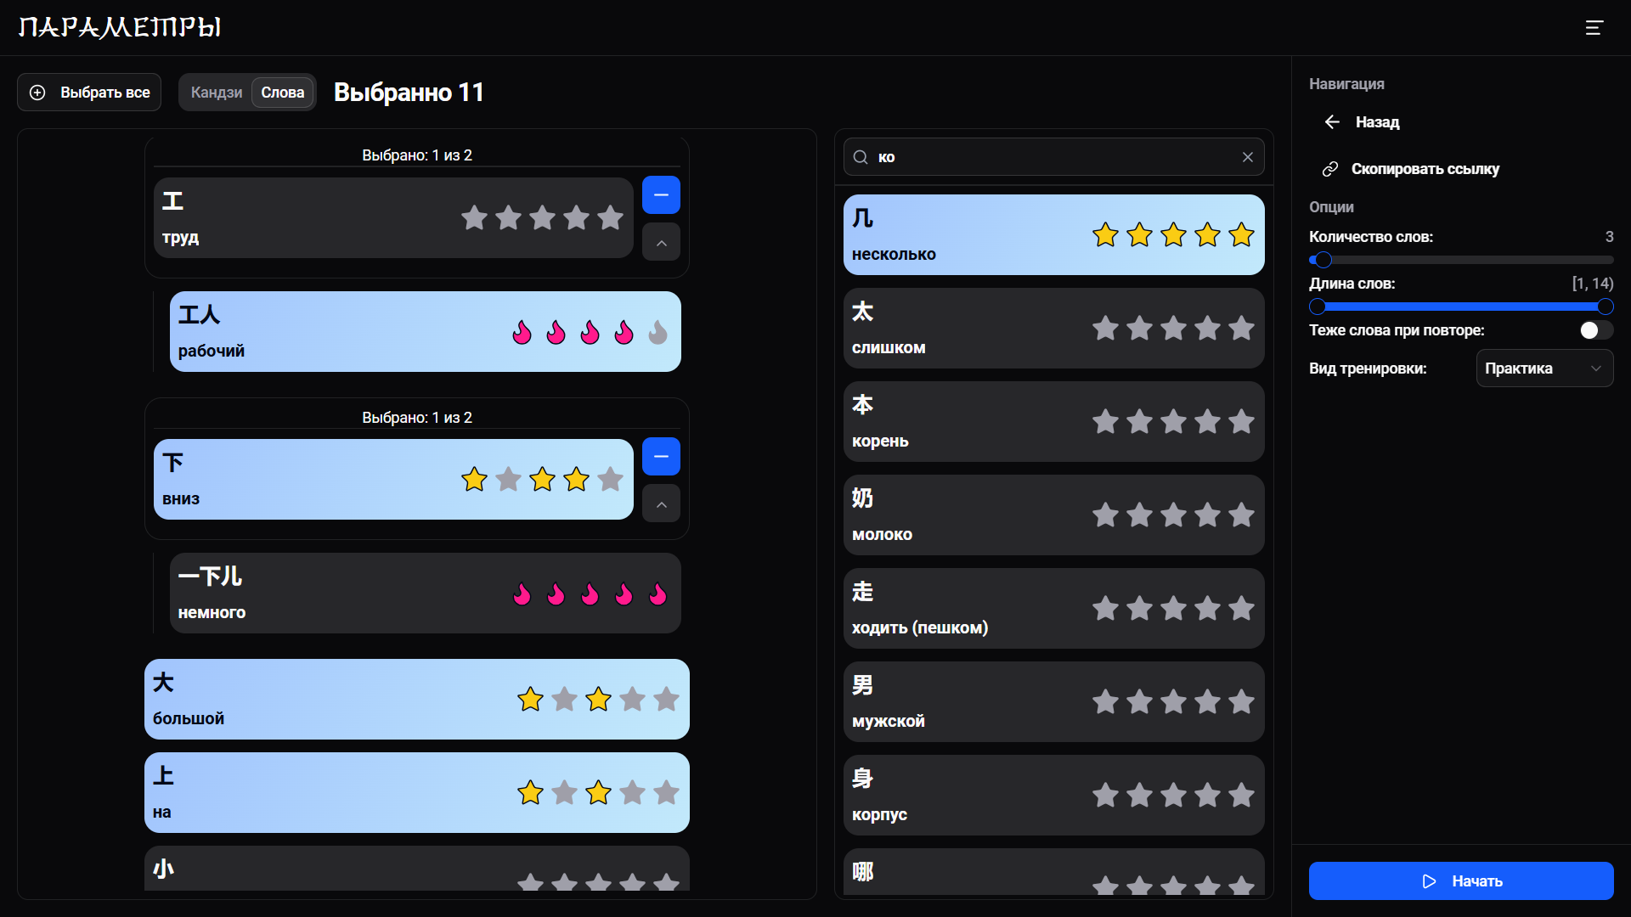Collapse the 工 group with the chevron
Image resolution: width=1631 pixels, height=917 pixels.
(661, 243)
